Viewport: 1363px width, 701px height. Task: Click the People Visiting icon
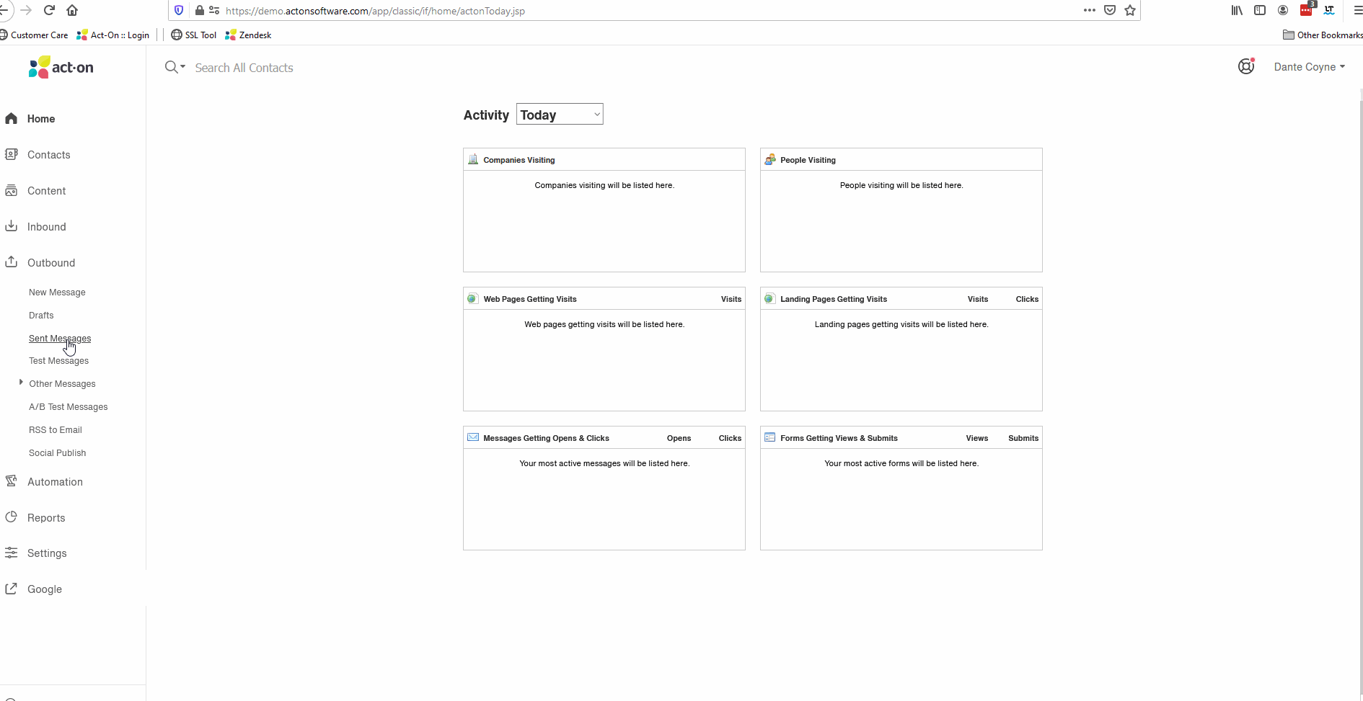tap(770, 159)
